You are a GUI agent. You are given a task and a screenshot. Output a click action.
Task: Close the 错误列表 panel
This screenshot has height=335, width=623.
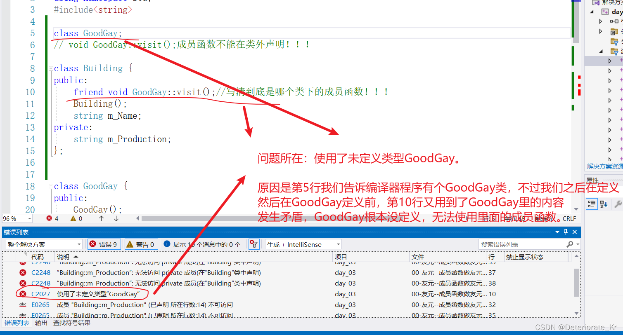pyautogui.click(x=575, y=232)
